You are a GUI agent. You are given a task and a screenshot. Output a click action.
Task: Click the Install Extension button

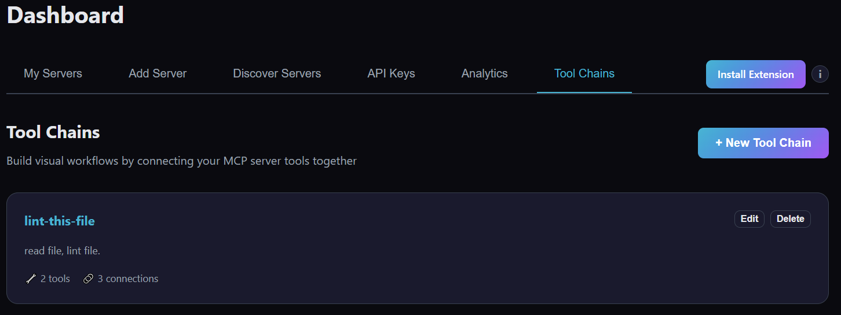click(756, 75)
